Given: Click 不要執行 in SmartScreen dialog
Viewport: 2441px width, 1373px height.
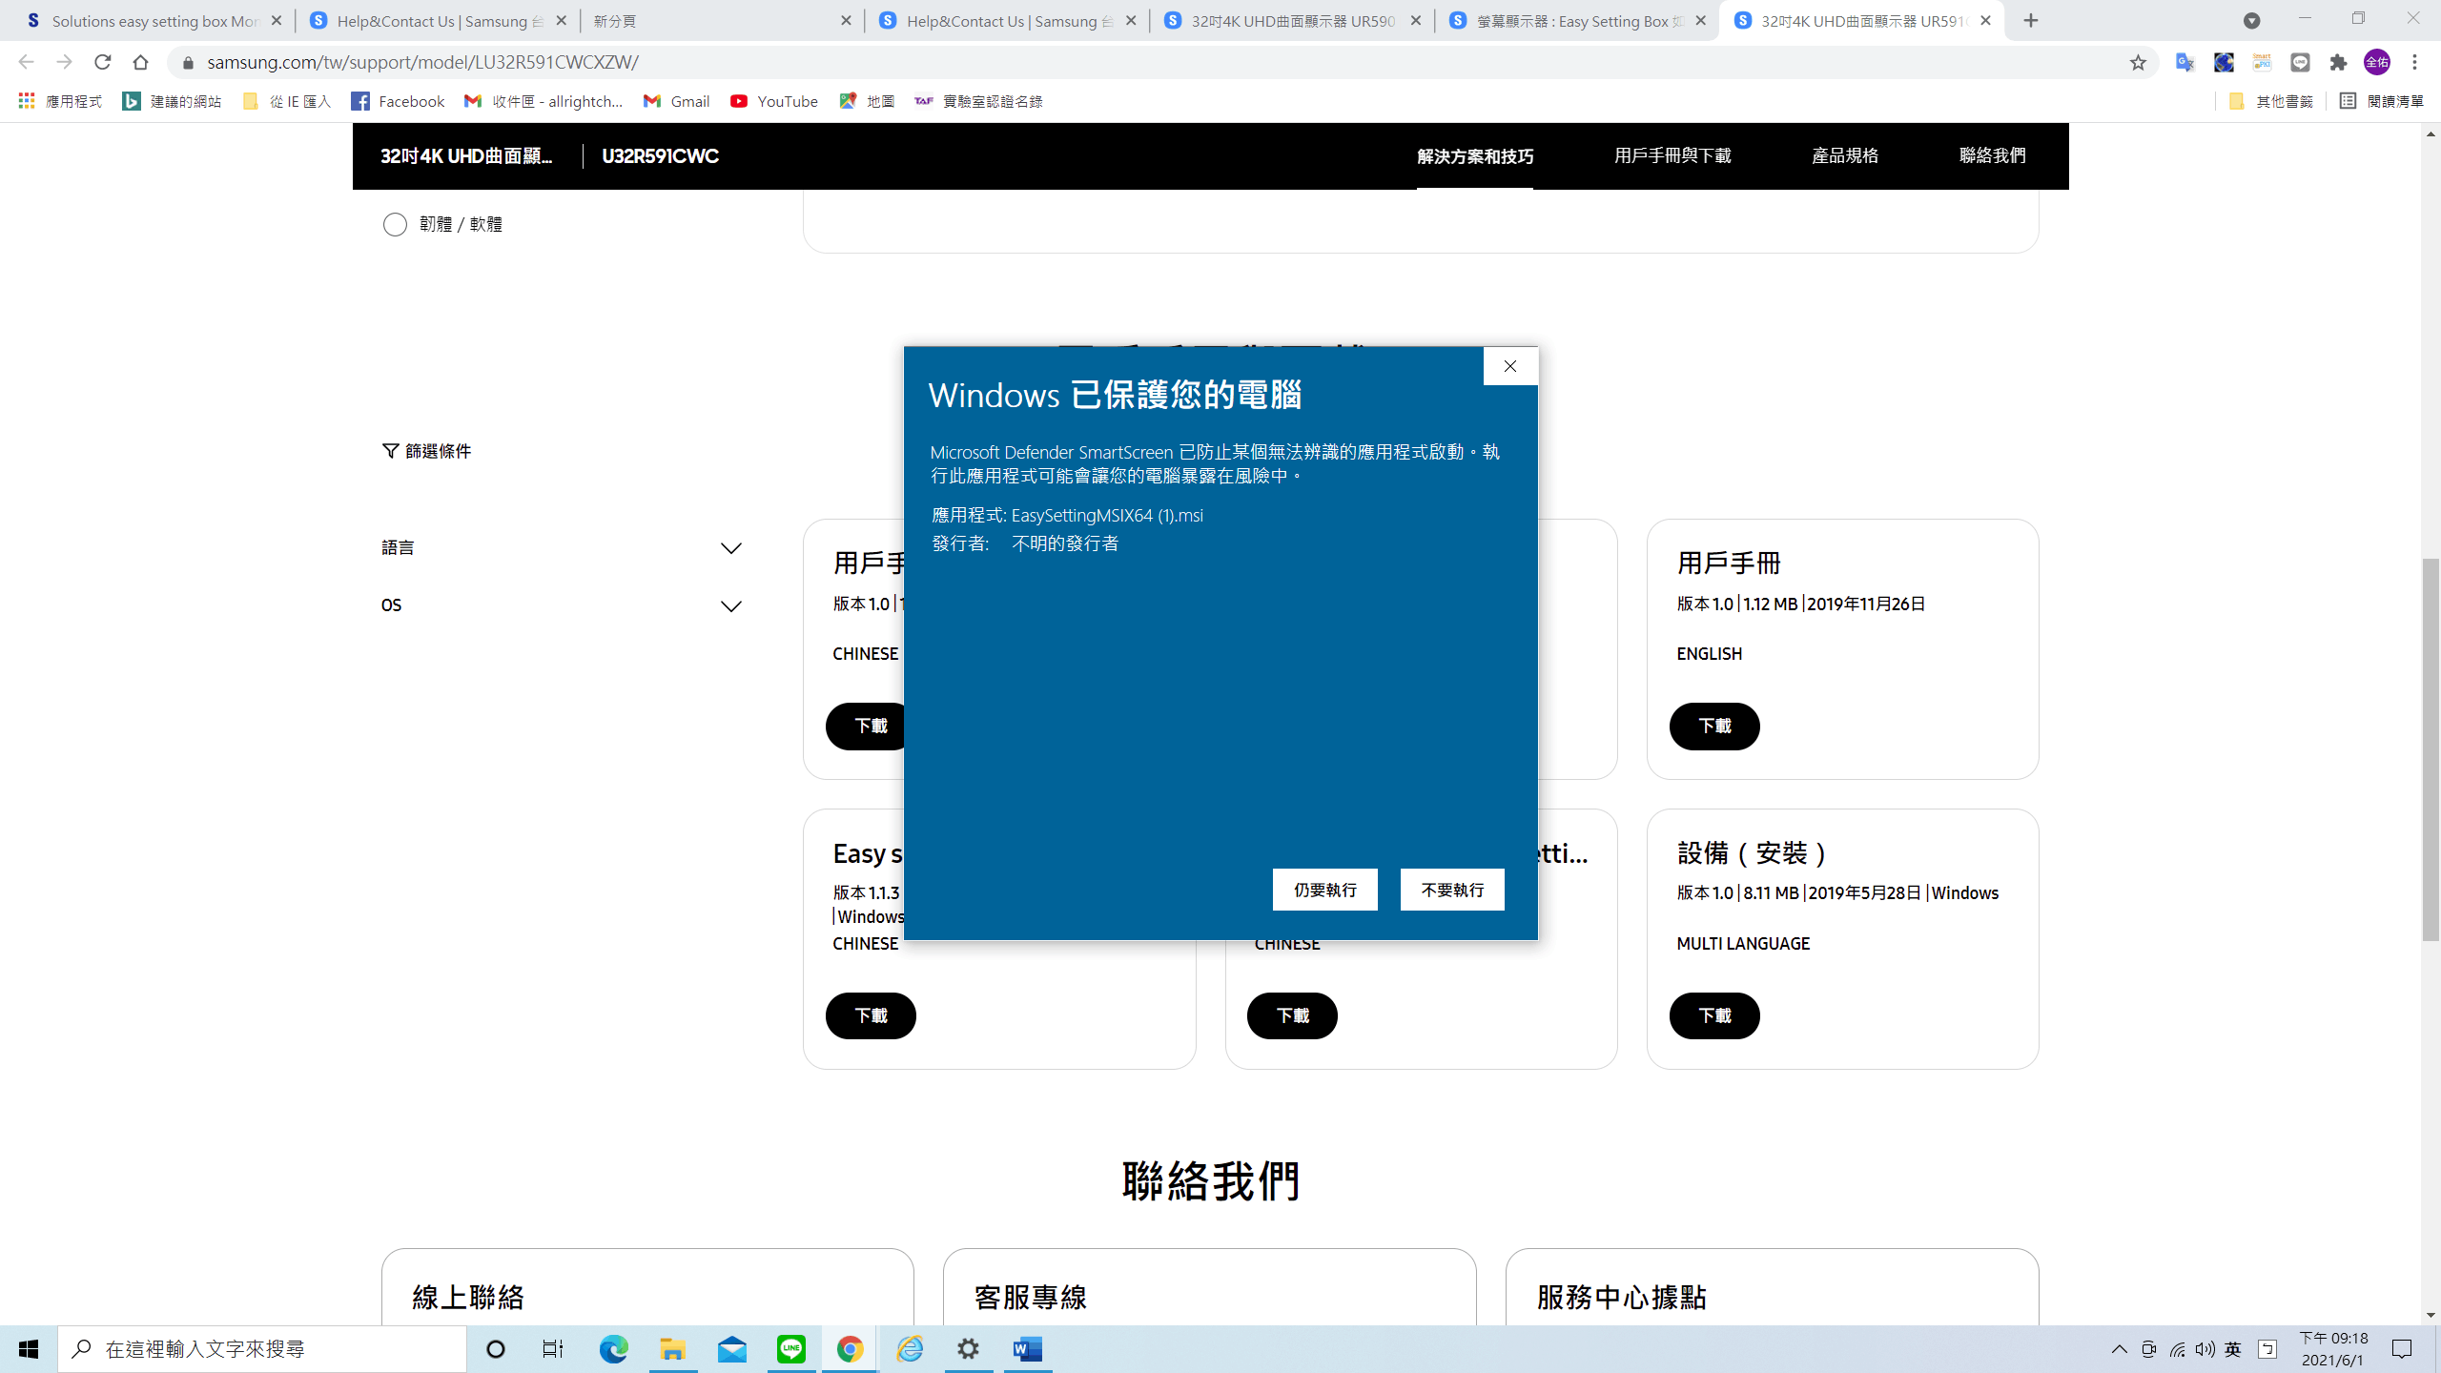Looking at the screenshot, I should [x=1452, y=890].
